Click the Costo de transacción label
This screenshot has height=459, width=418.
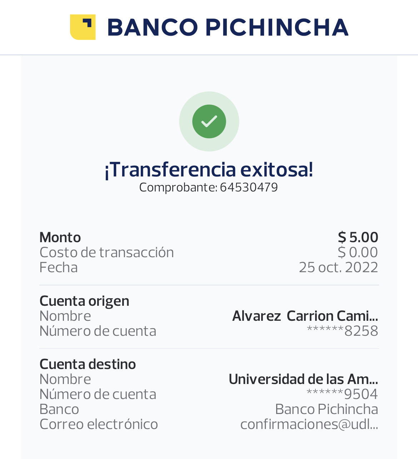click(106, 253)
